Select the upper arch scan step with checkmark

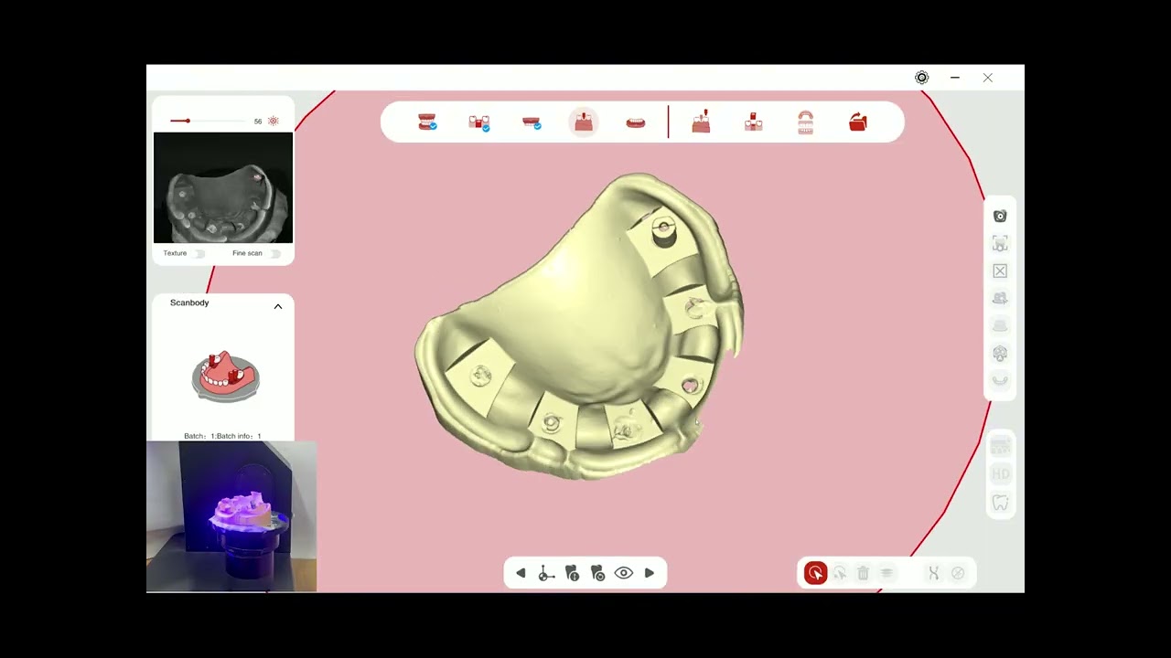(532, 122)
